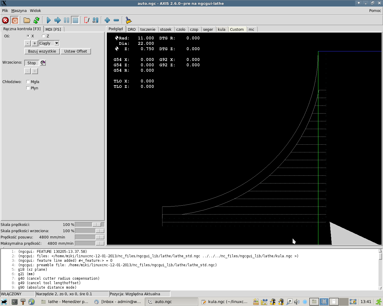Open the seger tab
383x306 pixels.
coord(208,29)
